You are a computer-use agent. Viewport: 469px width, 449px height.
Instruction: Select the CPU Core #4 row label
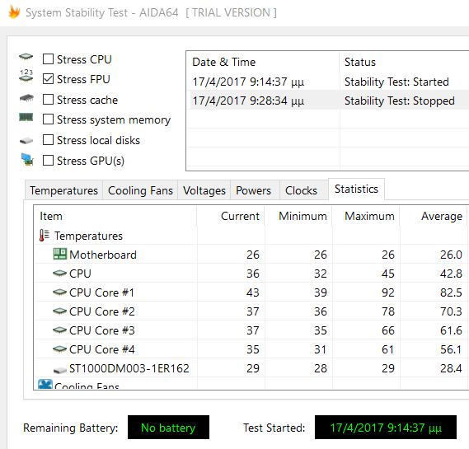click(x=102, y=349)
